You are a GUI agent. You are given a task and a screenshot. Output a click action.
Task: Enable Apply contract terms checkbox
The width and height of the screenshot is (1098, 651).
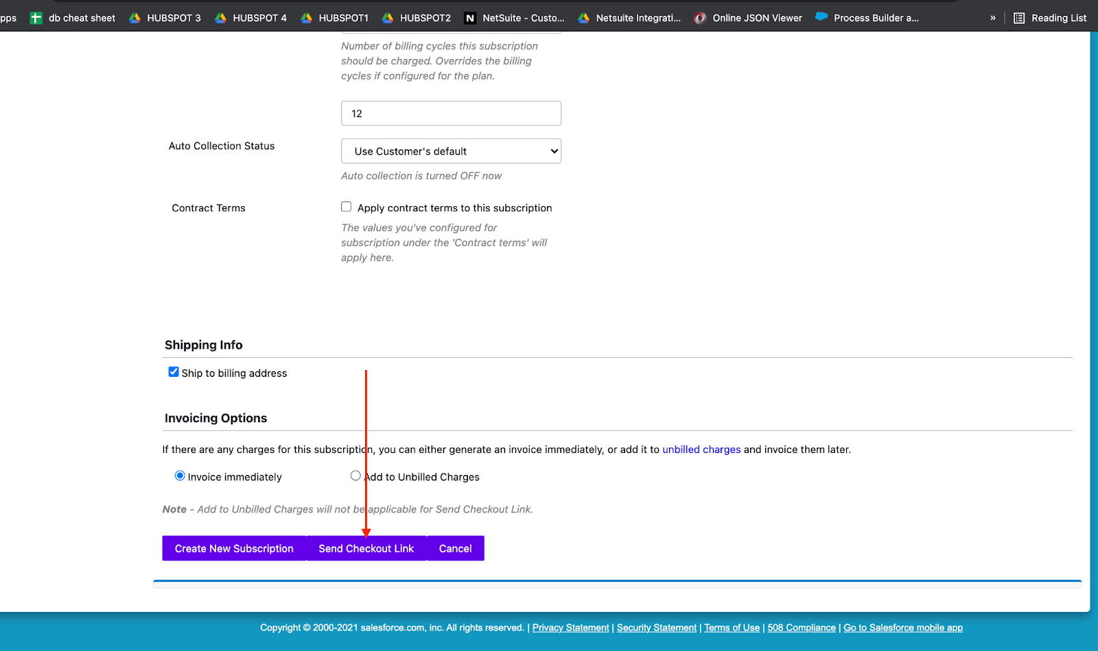347,207
